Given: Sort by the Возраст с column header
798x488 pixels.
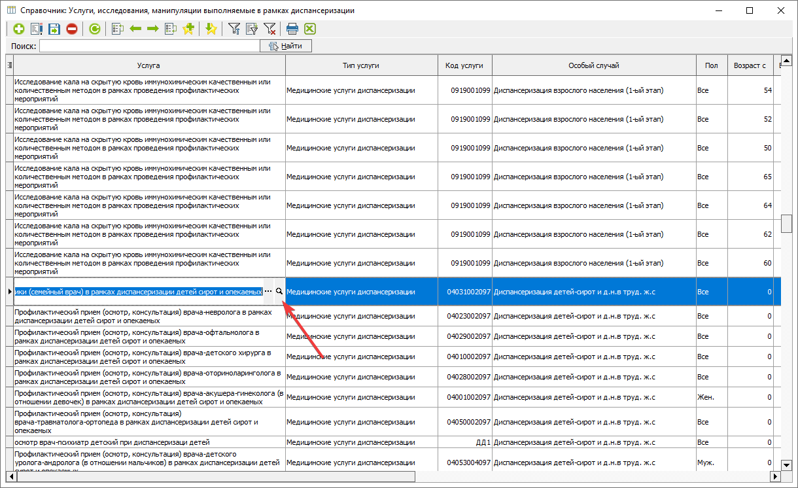Looking at the screenshot, I should (x=750, y=65).
